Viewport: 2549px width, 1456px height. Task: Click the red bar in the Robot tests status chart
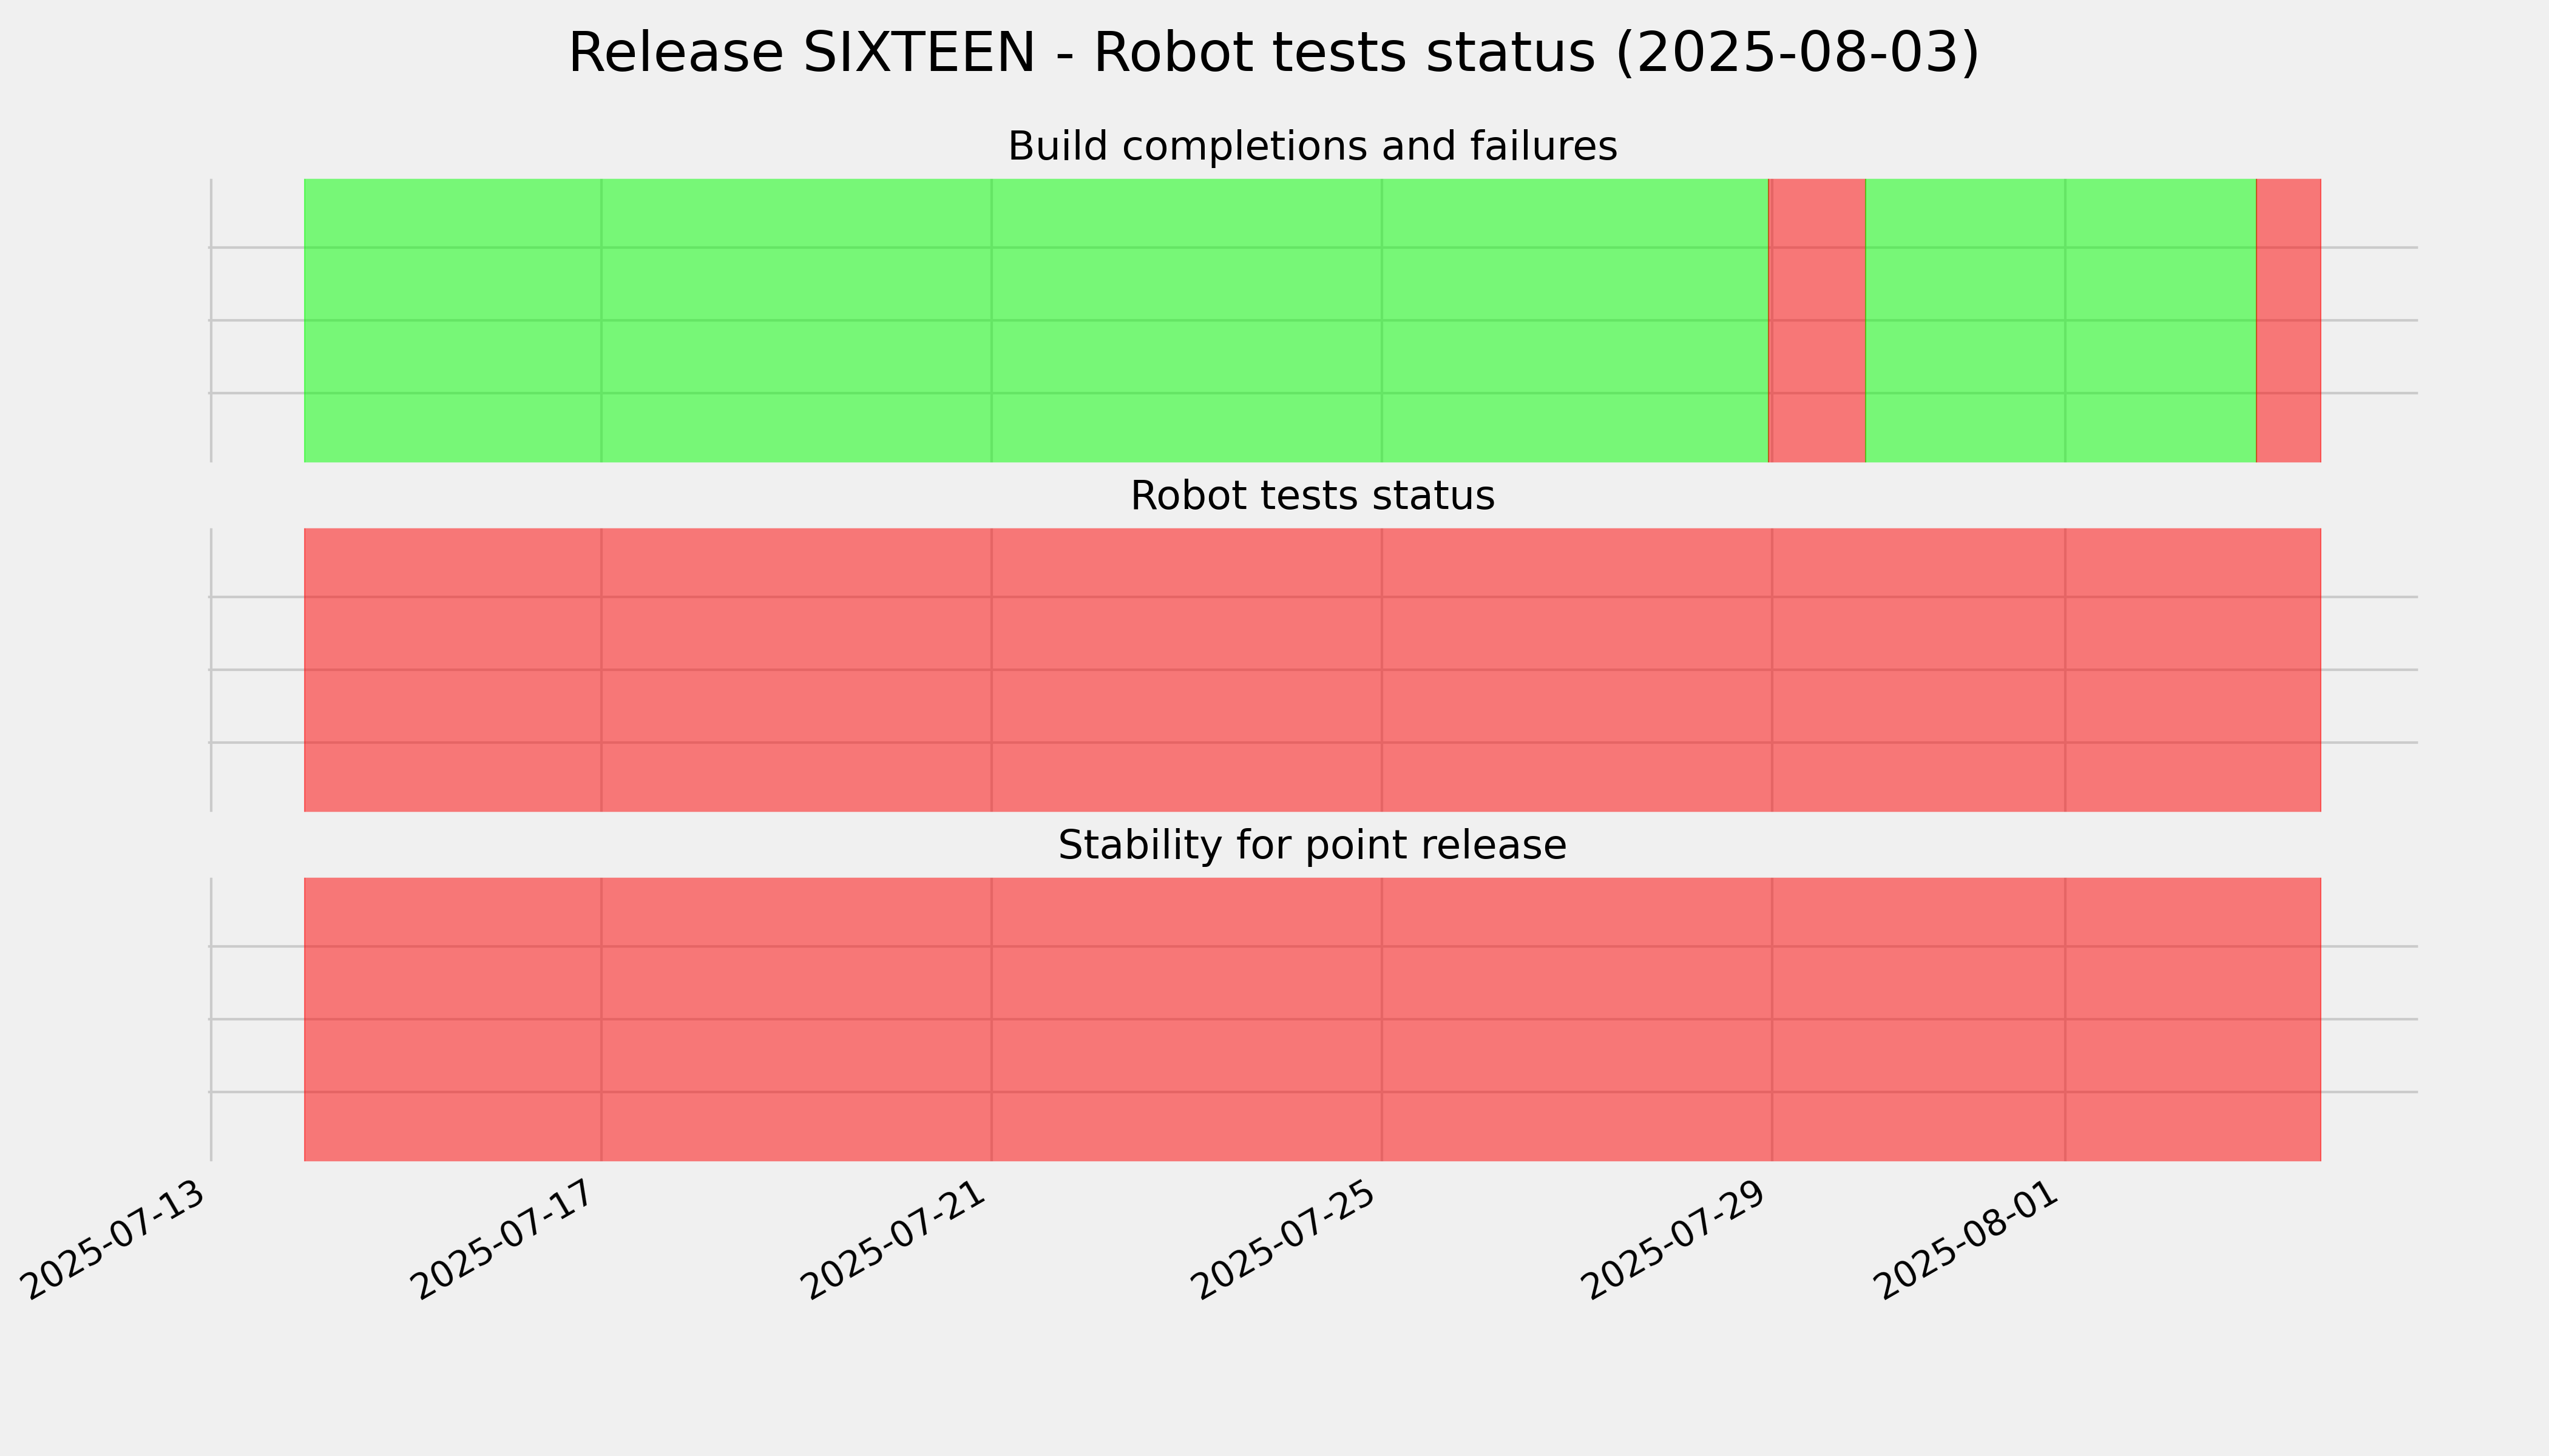pos(1313,670)
